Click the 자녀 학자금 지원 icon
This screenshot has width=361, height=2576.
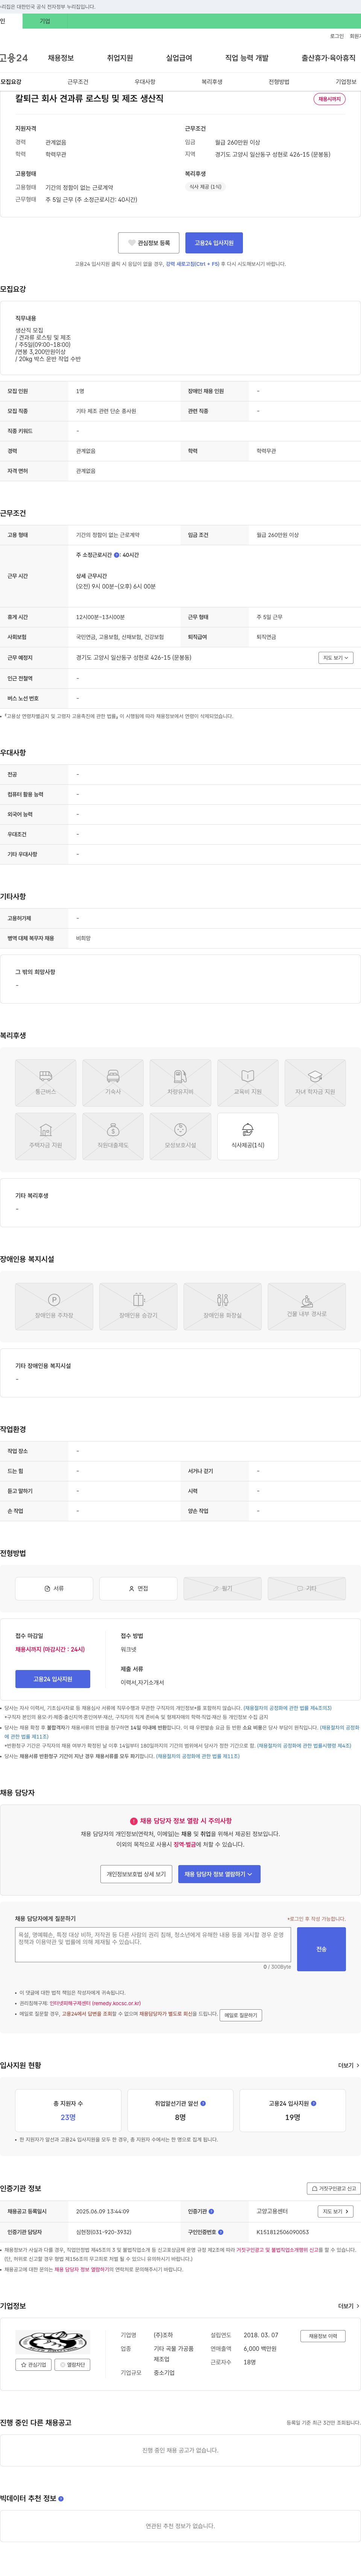point(315,1083)
